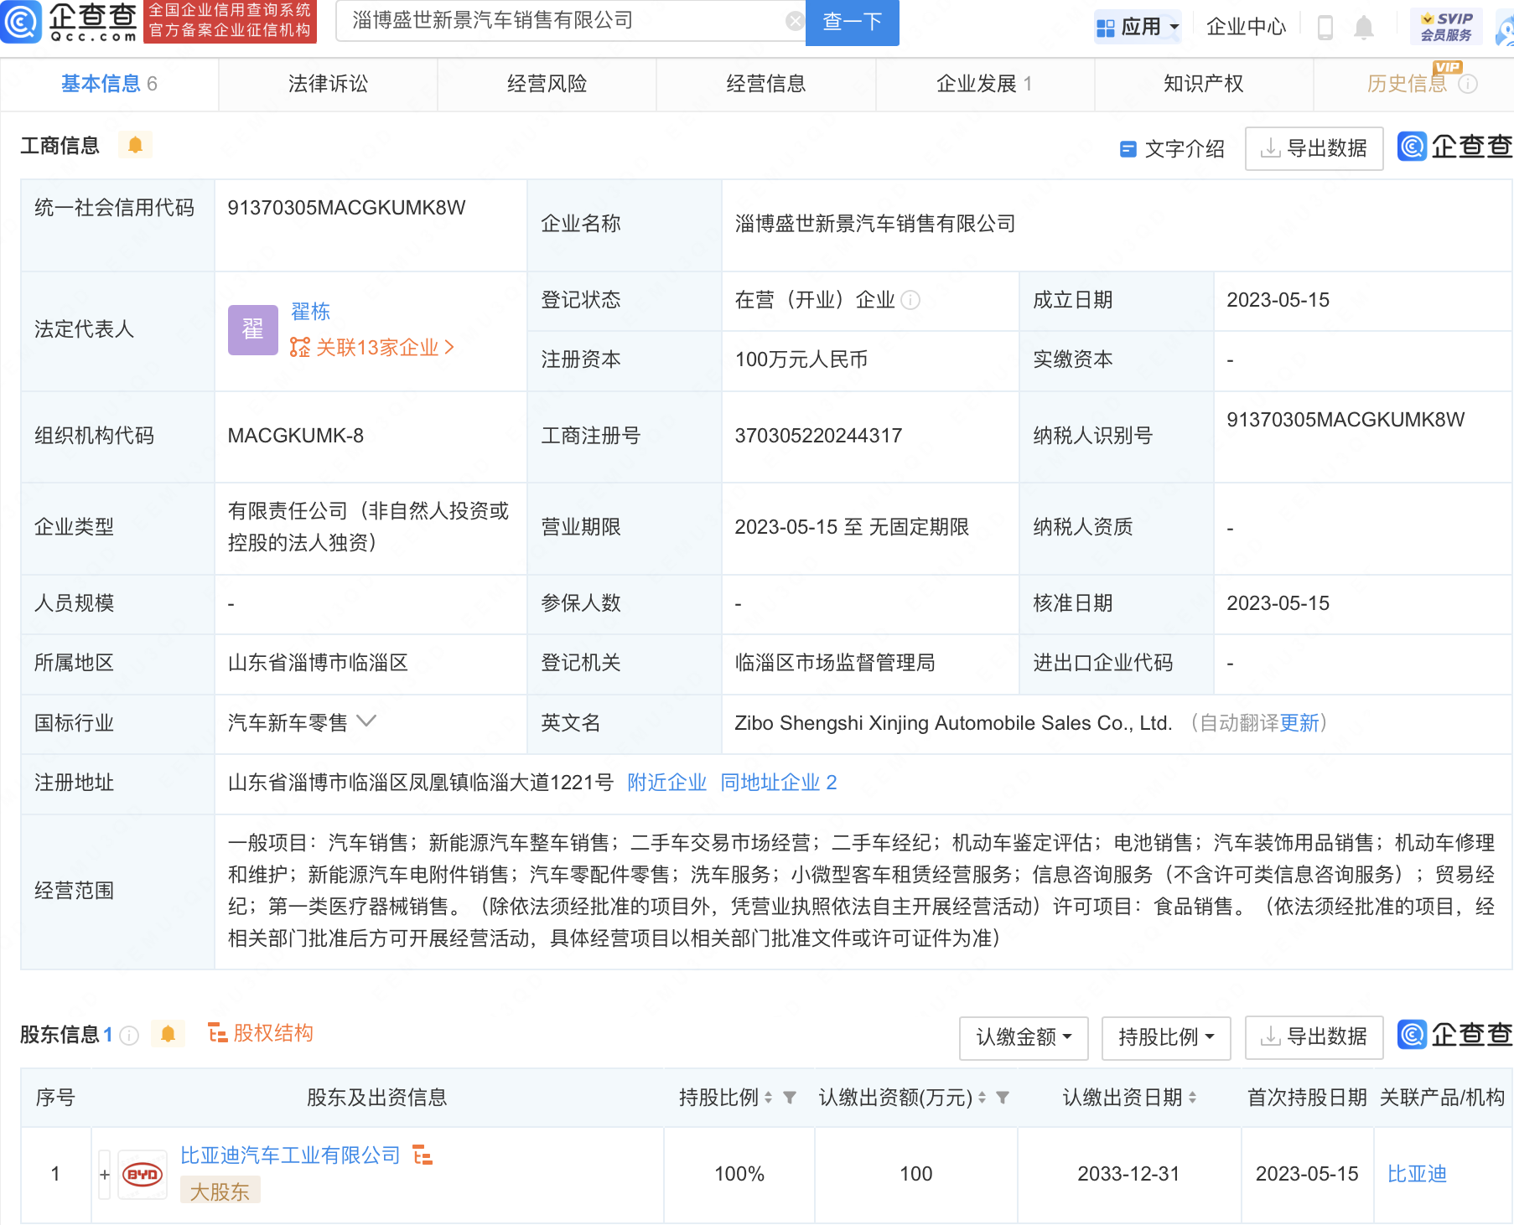Click the bell alert beside 股东信息
Screen dimensions: 1514x1225
pyautogui.click(x=168, y=1034)
